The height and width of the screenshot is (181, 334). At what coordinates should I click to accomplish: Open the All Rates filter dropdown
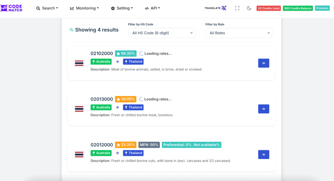pos(239,33)
